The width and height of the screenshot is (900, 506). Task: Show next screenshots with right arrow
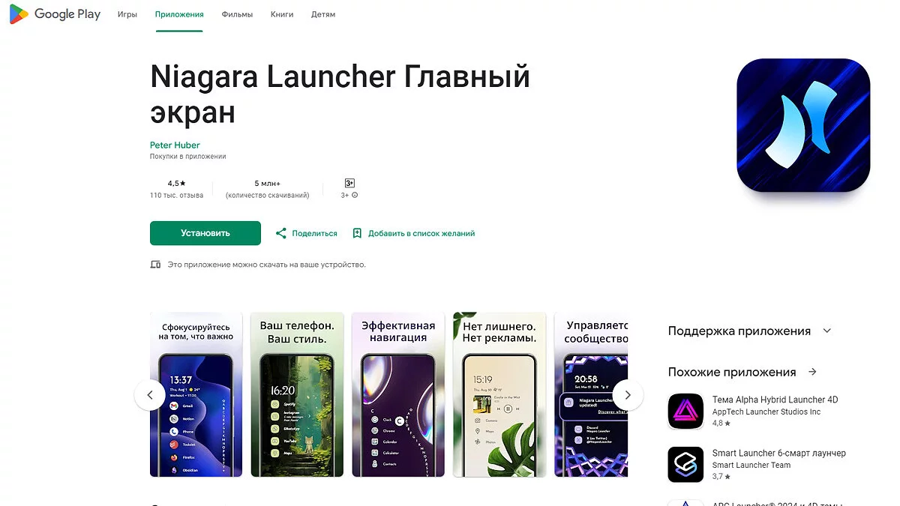[x=628, y=395]
